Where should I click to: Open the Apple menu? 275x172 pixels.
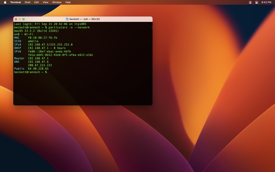coord(5,2)
